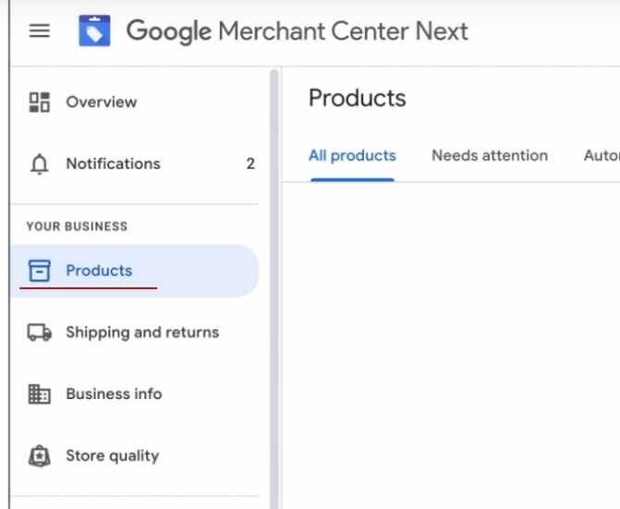Image resolution: width=620 pixels, height=509 pixels.
Task: Click the Business info building icon
Action: point(39,394)
